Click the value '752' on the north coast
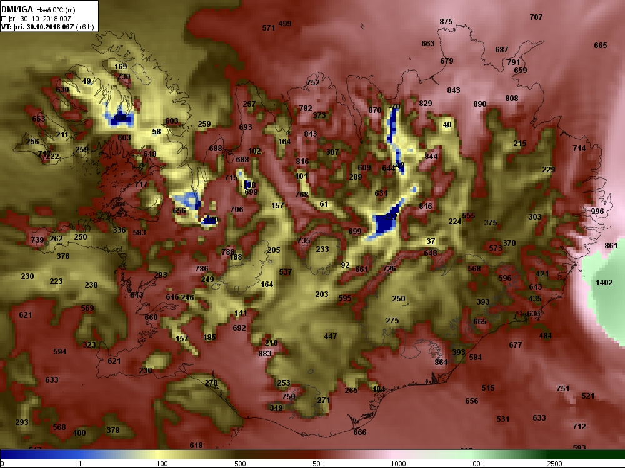The height and width of the screenshot is (468, 625). tap(313, 83)
